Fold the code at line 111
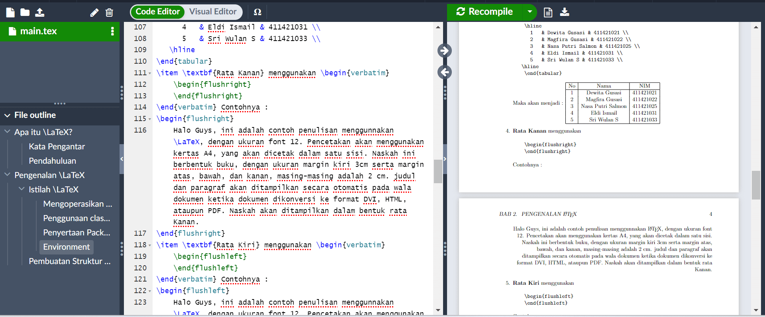Image resolution: width=765 pixels, height=317 pixels. (150, 73)
